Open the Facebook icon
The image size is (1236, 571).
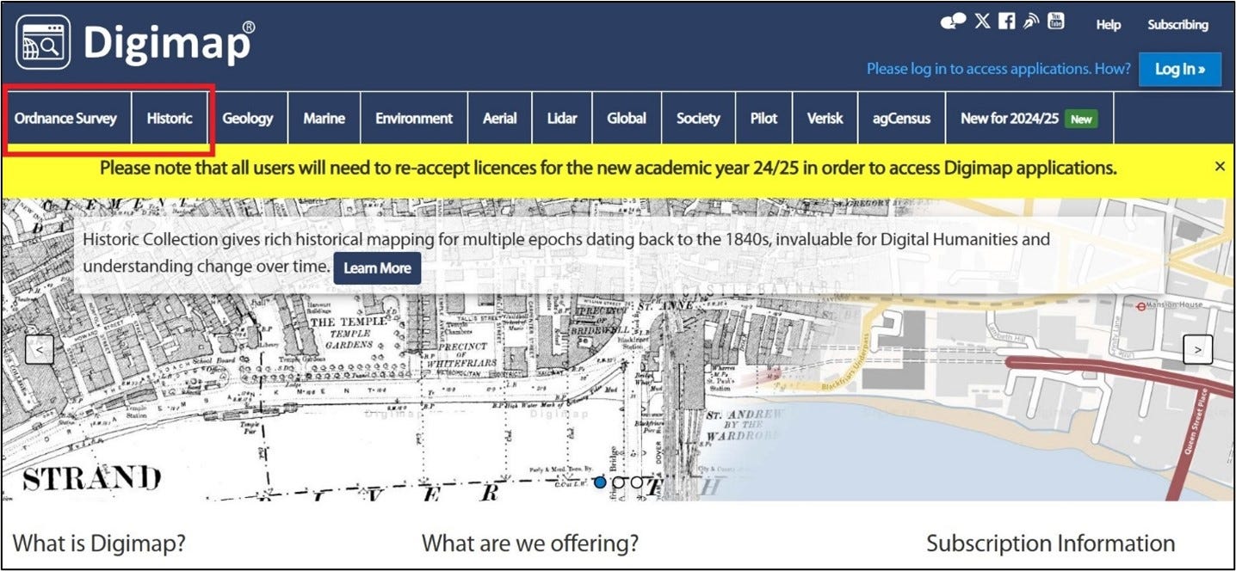click(x=1006, y=21)
